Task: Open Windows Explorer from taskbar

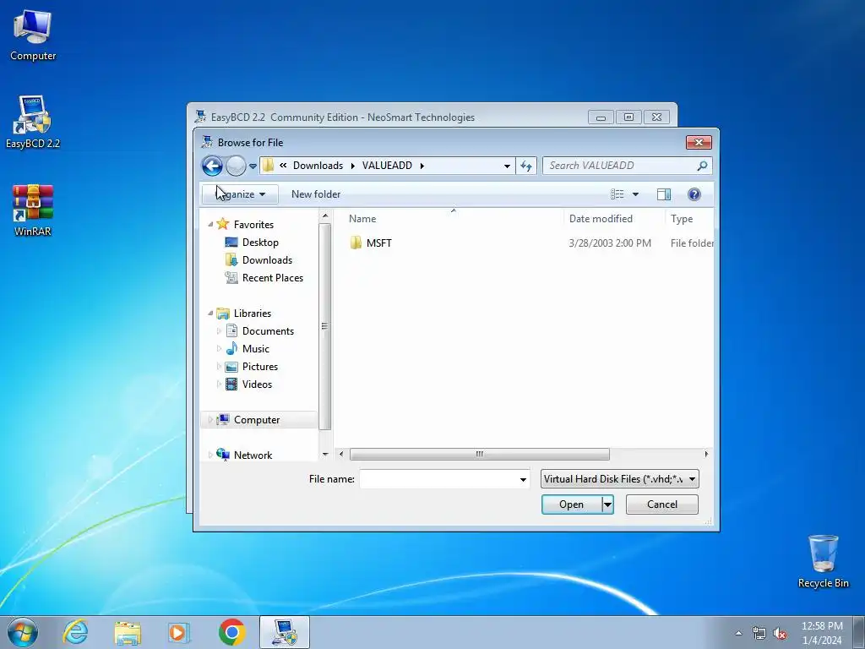Action: click(128, 632)
